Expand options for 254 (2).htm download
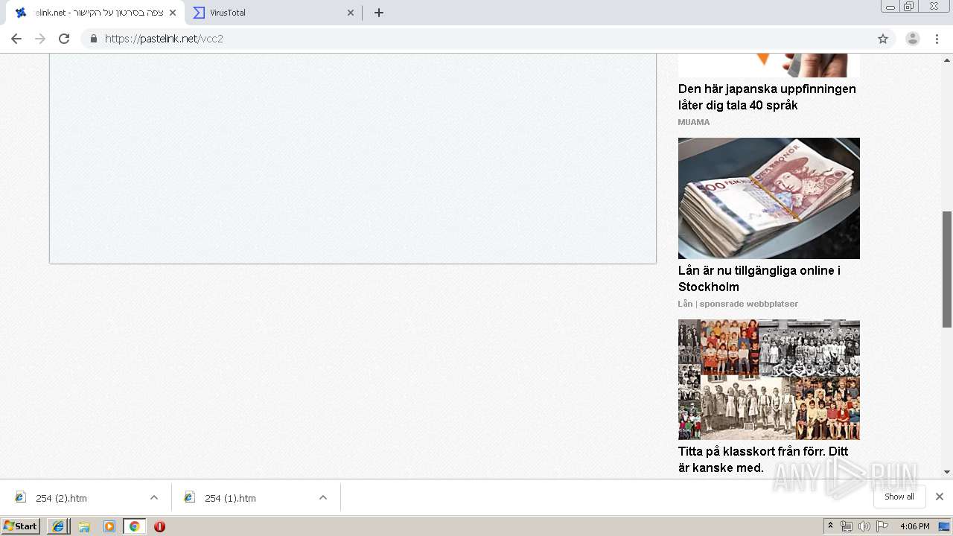The height and width of the screenshot is (536, 953). click(x=154, y=498)
